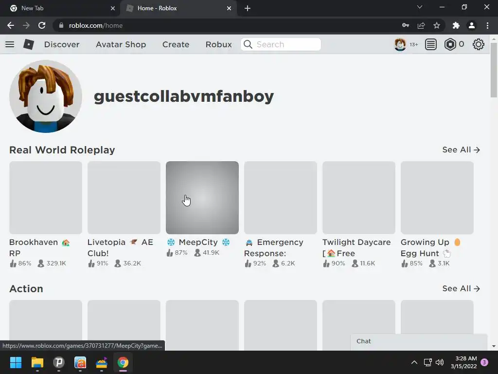Close the New Tab browser tab
The height and width of the screenshot is (374, 498).
click(x=113, y=8)
